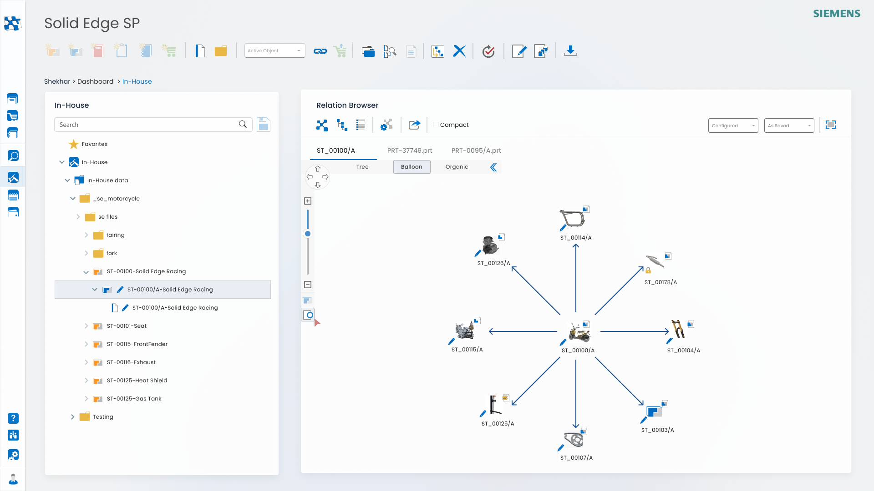Click the search structure magnifier toolbar icon
Viewport: 874px width, 491px height.
coord(390,51)
